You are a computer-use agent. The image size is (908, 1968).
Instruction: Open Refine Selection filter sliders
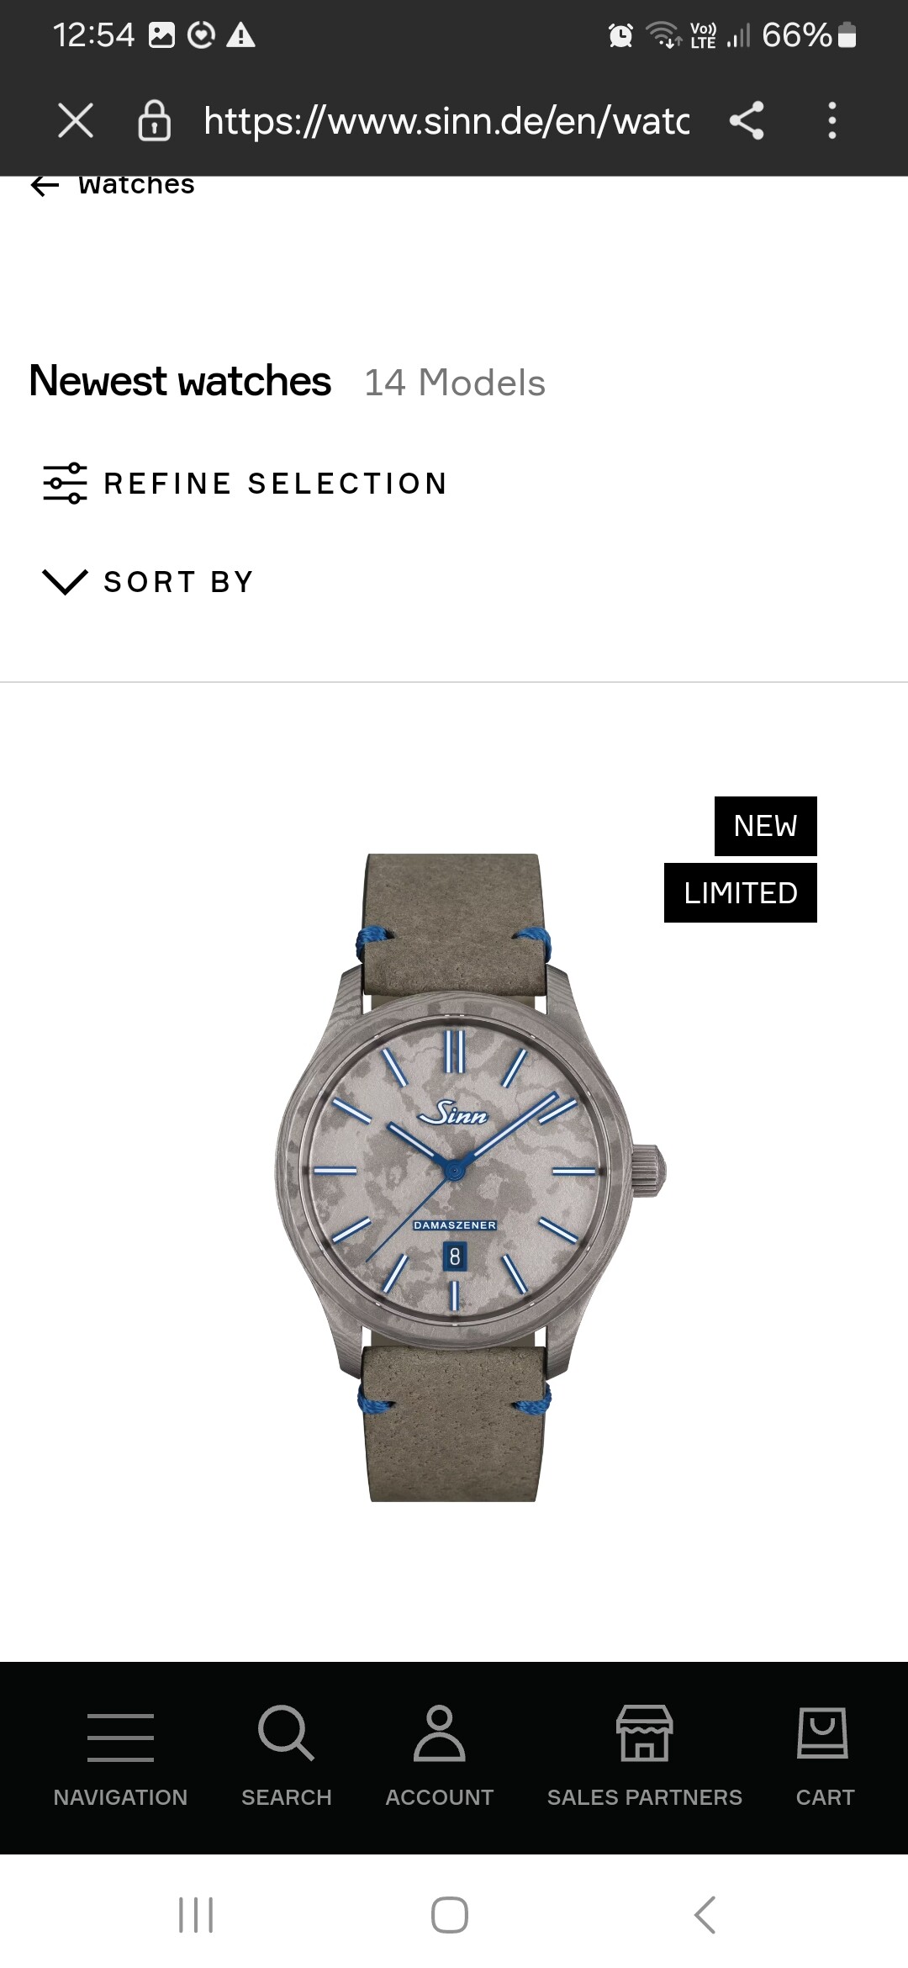pyautogui.click(x=245, y=484)
